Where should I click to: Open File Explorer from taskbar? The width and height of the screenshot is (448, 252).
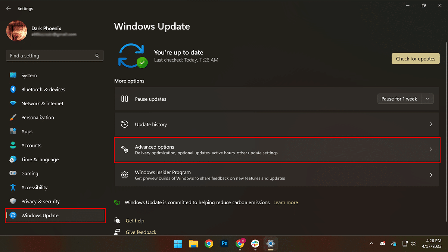tap(193, 244)
